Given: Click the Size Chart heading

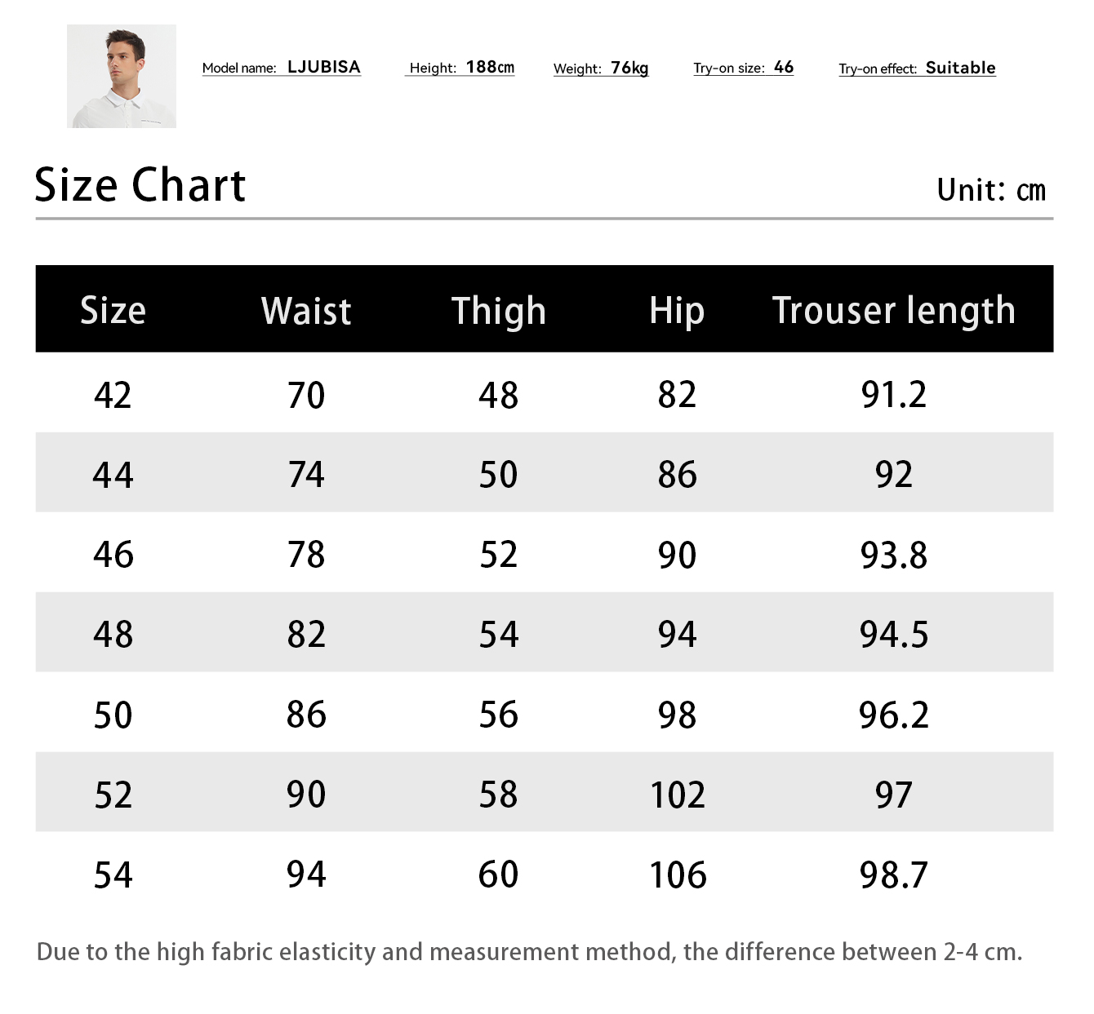Looking at the screenshot, I should click(140, 185).
